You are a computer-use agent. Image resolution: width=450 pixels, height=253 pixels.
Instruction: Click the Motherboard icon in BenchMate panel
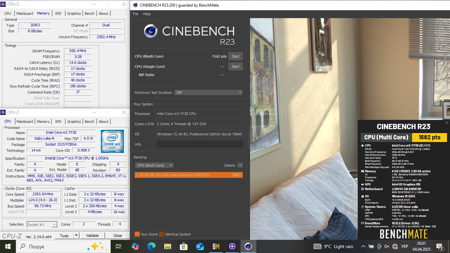coord(362,189)
